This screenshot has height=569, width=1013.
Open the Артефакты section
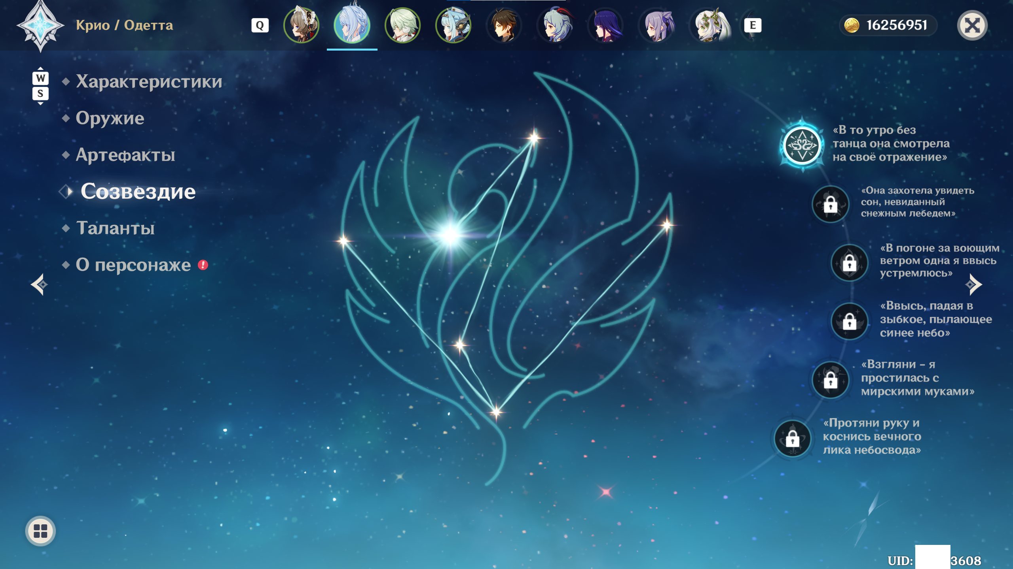[x=125, y=155]
